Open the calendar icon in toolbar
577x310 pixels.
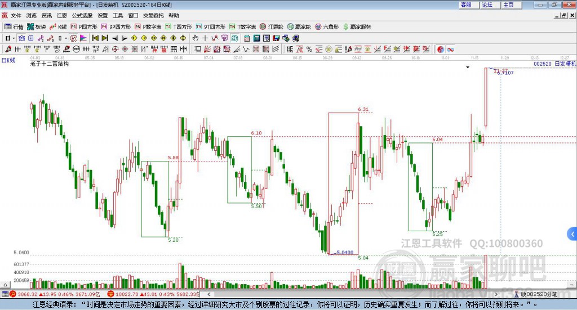click(247, 38)
